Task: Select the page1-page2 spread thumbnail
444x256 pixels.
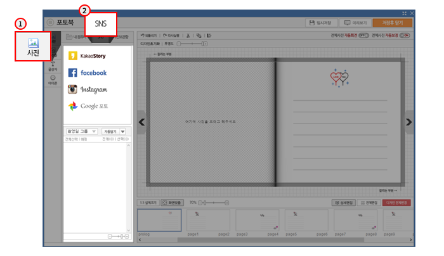Action: coord(208,221)
